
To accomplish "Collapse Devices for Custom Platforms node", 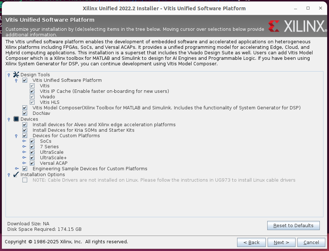I will (x=16, y=136).
